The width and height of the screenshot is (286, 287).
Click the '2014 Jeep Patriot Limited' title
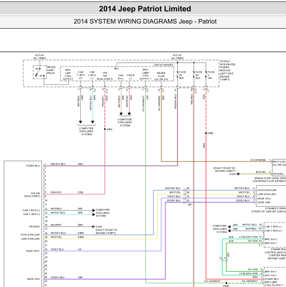[x=145, y=9]
